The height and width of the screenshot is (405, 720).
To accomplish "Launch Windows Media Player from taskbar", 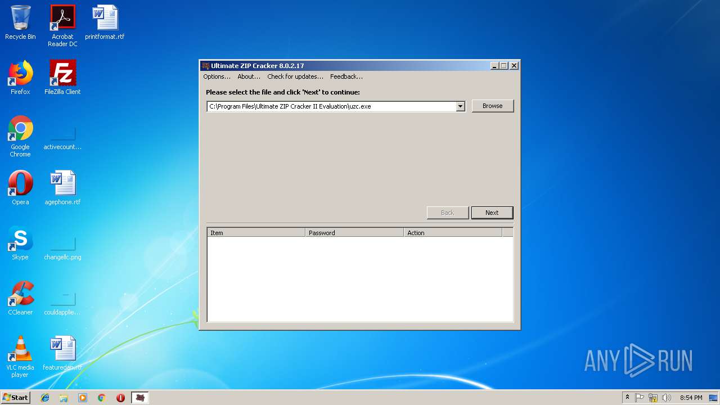I will tap(83, 398).
